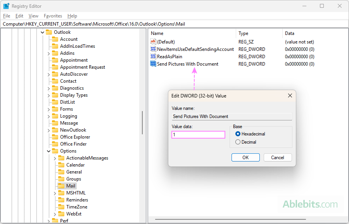Expand the AutoDiscover tree node
The height and width of the screenshot is (224, 349).
click(x=48, y=75)
